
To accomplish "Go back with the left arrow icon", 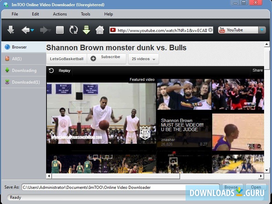I will pyautogui.click(x=25, y=30).
